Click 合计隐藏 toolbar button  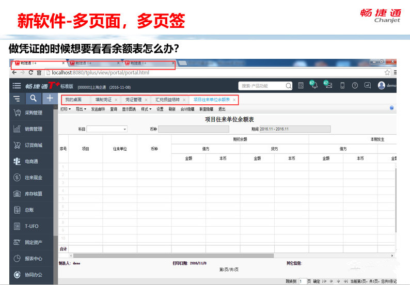[x=187, y=109]
